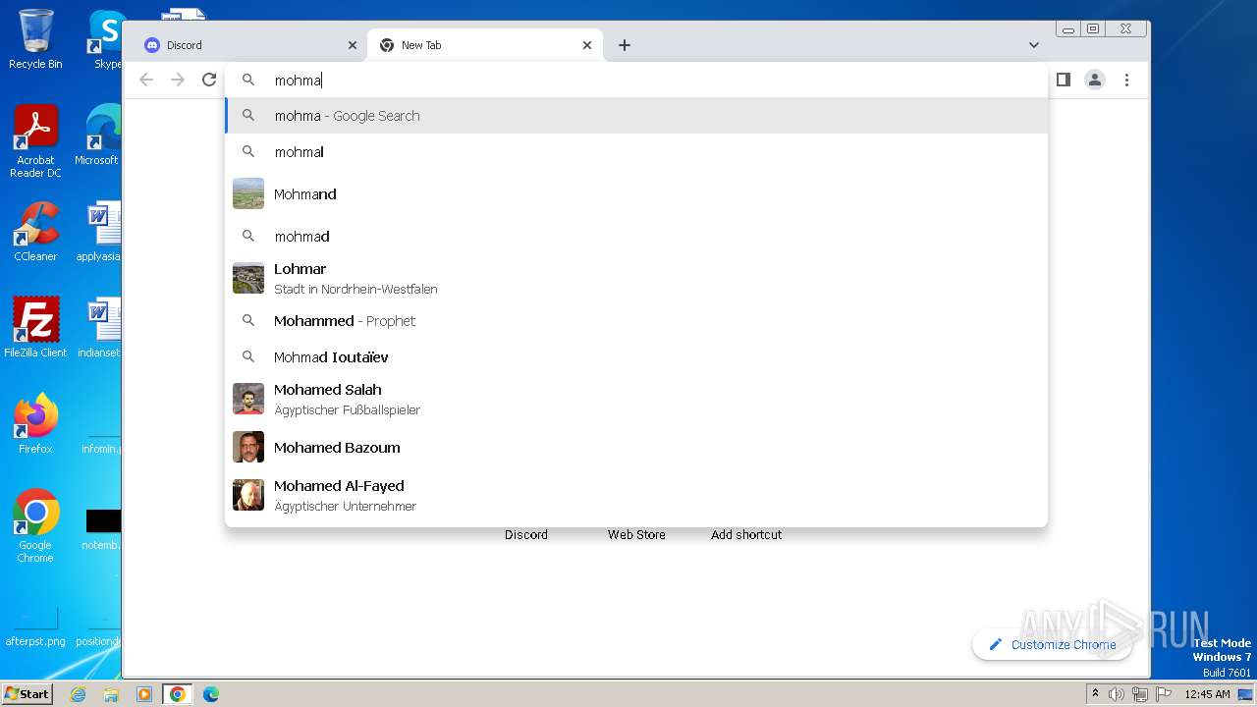Image resolution: width=1257 pixels, height=707 pixels.
Task: Open the Acrobat Reader DC desktop icon
Action: click(35, 141)
